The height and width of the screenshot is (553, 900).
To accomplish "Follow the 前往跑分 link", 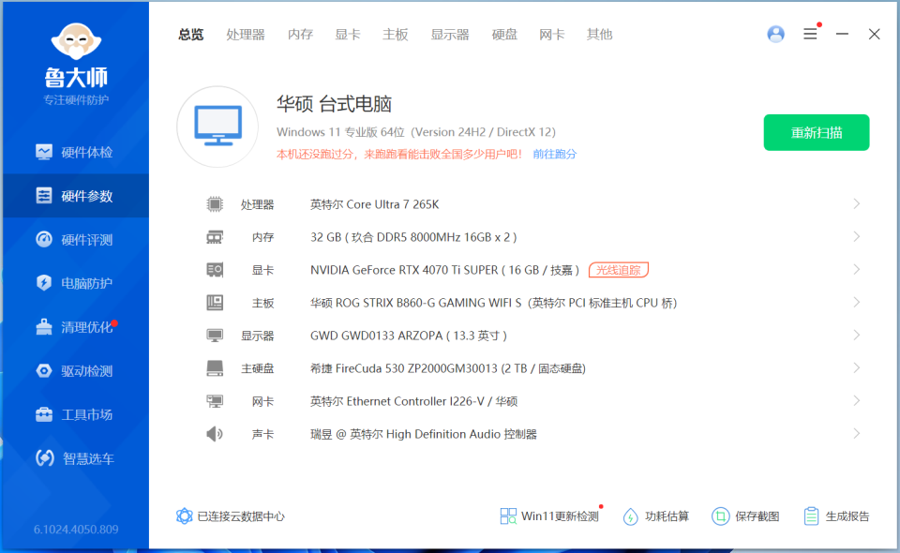I will (x=554, y=154).
